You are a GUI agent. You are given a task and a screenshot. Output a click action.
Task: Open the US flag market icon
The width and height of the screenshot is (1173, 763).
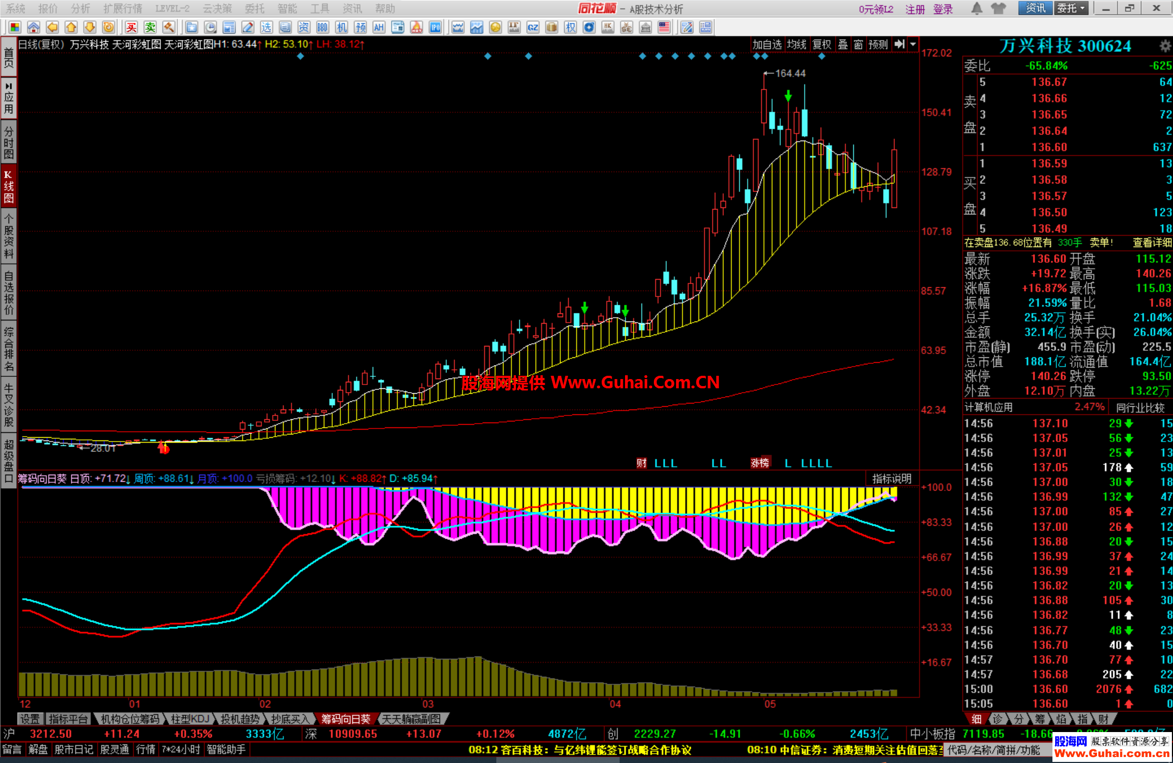[x=664, y=27]
